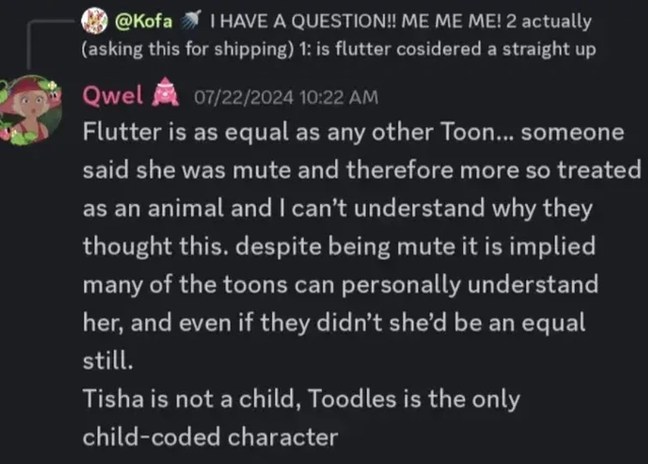Click the 07/22/2024 10:22 AM timestamp
Image resolution: width=648 pixels, height=464 pixels.
coord(286,97)
